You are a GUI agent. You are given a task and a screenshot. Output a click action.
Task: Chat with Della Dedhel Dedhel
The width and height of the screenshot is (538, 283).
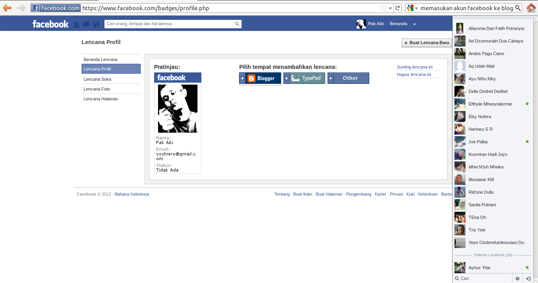[x=492, y=91]
